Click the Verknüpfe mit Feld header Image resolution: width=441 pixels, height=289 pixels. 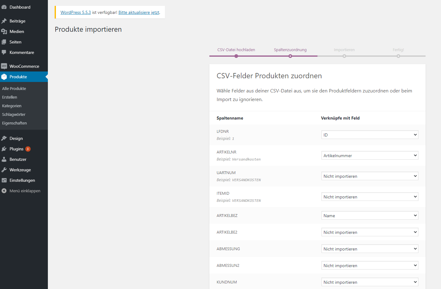tap(340, 118)
